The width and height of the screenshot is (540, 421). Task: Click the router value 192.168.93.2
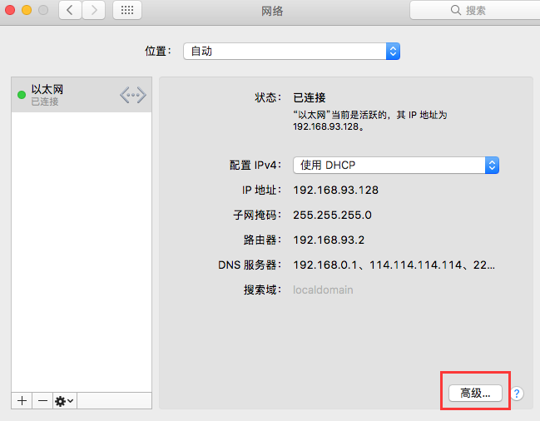tap(329, 240)
